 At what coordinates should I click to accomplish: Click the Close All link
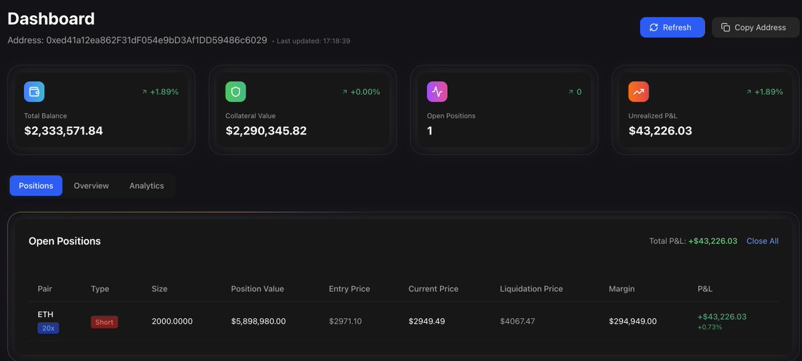[x=762, y=241]
